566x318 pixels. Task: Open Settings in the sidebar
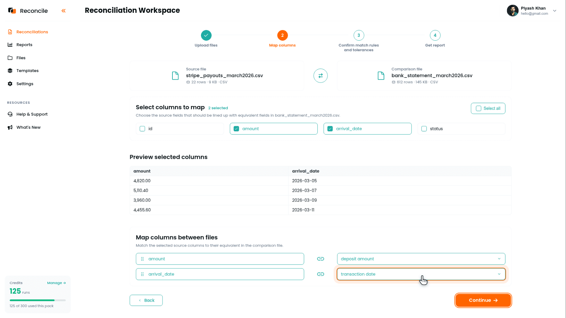(25, 84)
